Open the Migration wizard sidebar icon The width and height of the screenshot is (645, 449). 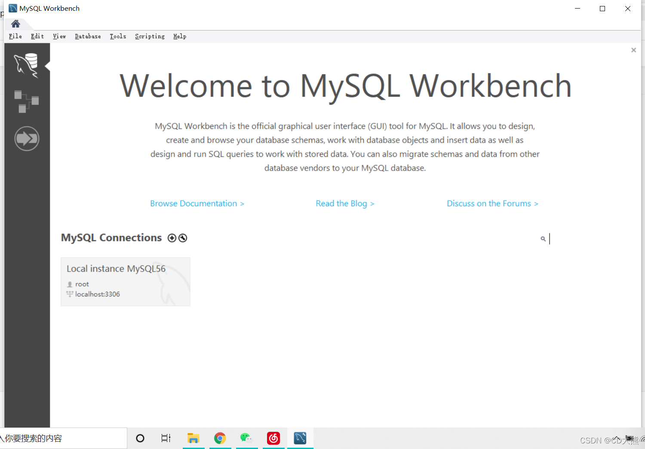27,138
